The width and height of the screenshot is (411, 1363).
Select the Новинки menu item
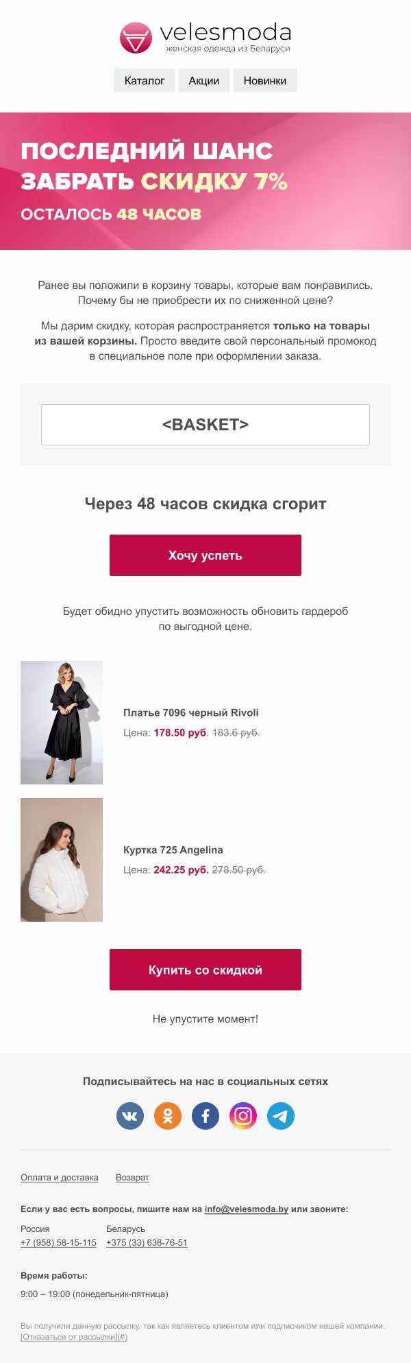265,80
